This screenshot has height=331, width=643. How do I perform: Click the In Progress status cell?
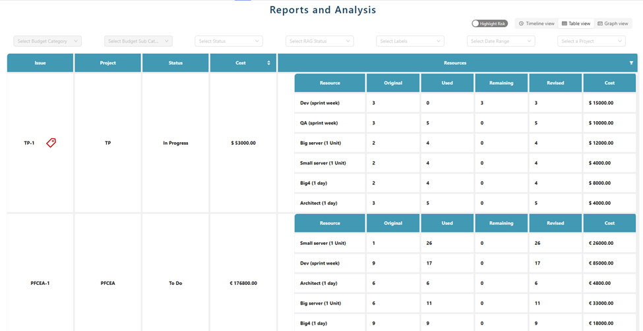pos(175,143)
